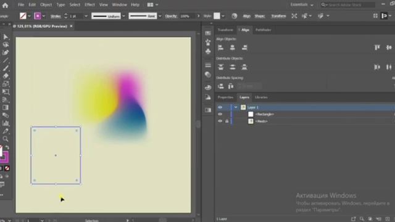Click magenta stroke swatch in control bar

click(38, 16)
